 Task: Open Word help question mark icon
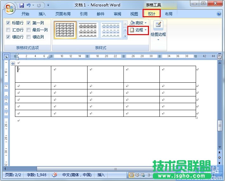[219, 14]
